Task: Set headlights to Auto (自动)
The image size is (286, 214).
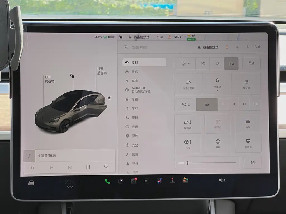Action: [x=231, y=63]
